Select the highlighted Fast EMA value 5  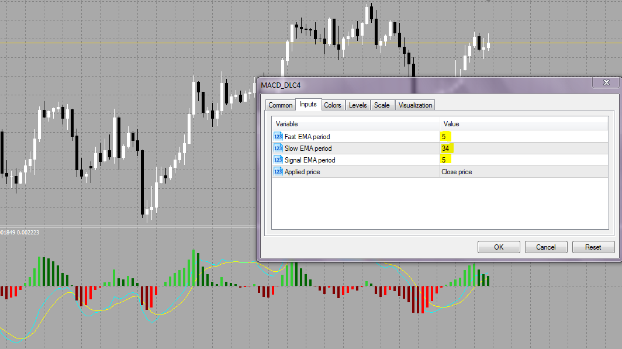[x=444, y=136]
